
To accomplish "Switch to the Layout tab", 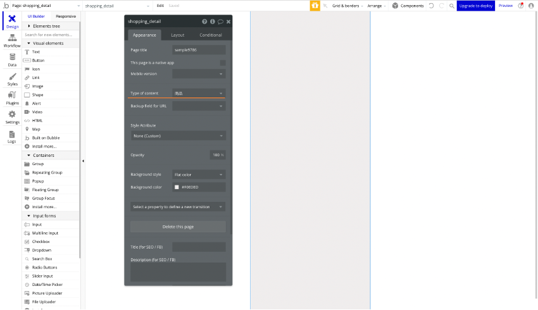I will [x=178, y=35].
